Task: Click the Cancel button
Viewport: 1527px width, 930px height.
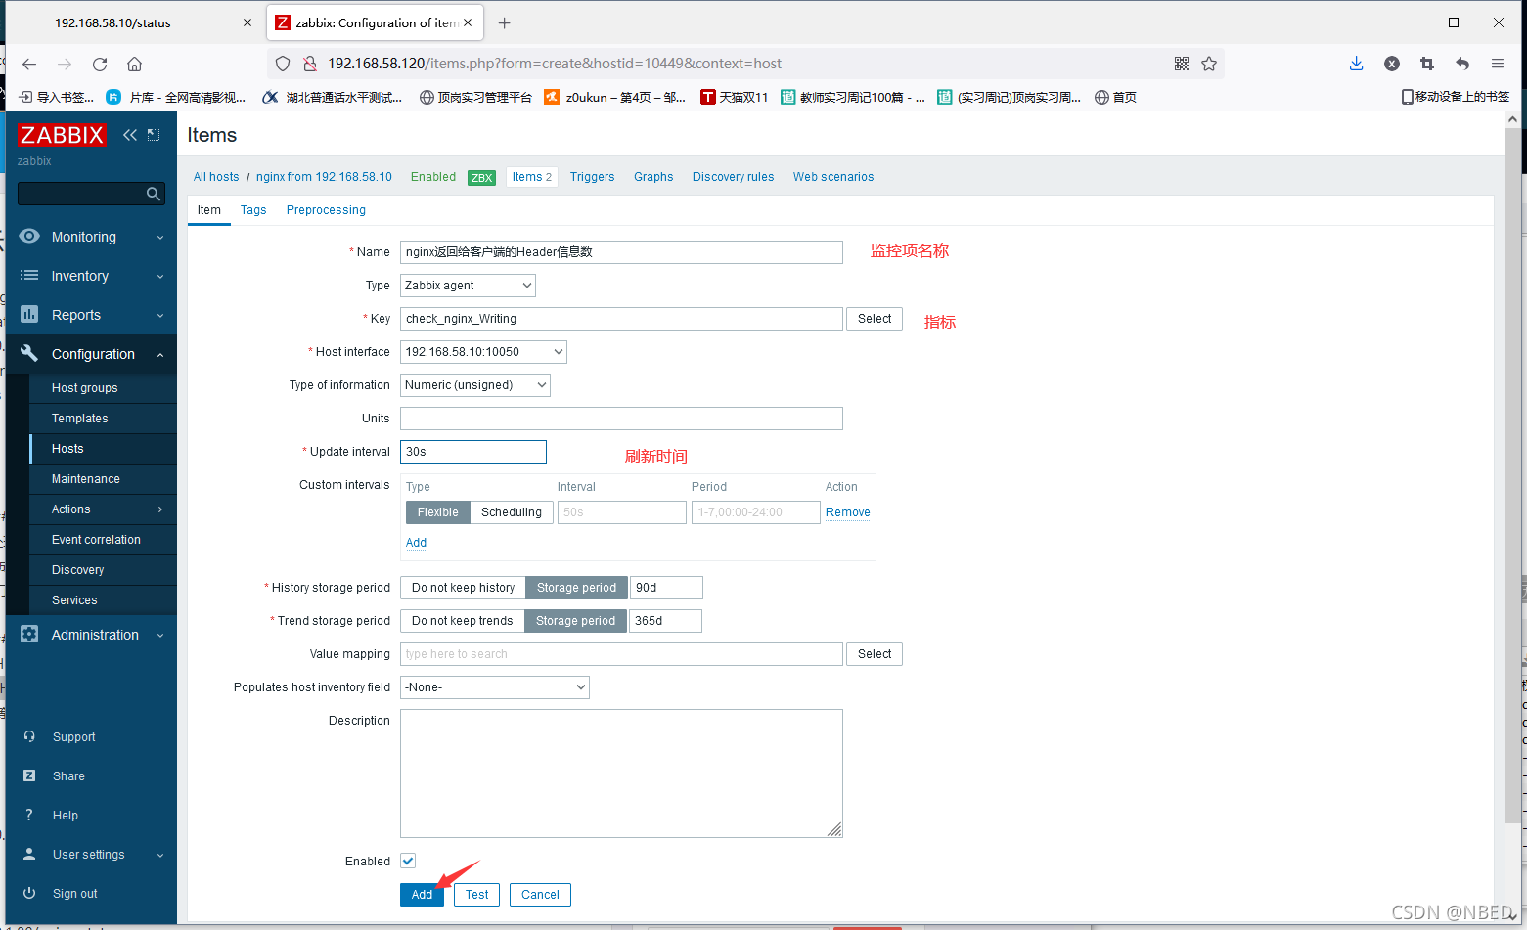Action: [540, 894]
